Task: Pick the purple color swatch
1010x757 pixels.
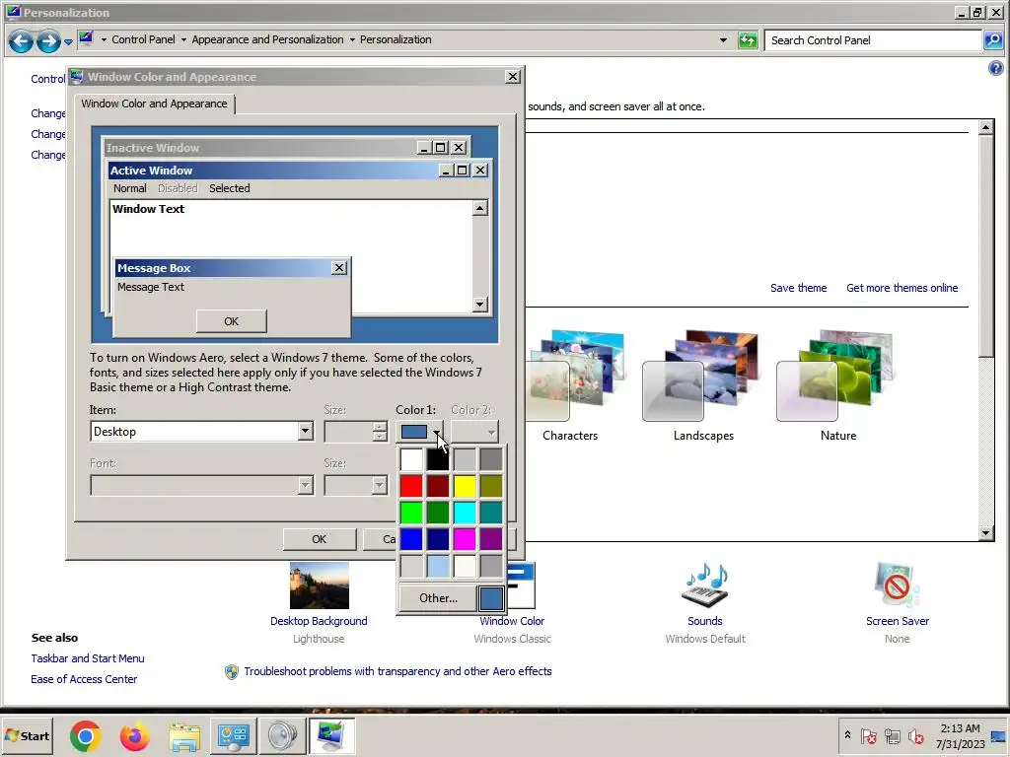Action: tap(491, 539)
